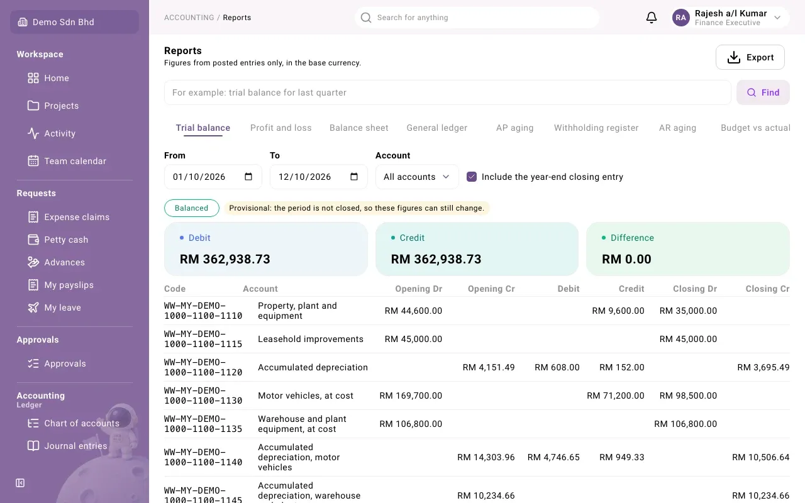Click the My leave airplane icon
The width and height of the screenshot is (805, 503).
pyautogui.click(x=33, y=307)
